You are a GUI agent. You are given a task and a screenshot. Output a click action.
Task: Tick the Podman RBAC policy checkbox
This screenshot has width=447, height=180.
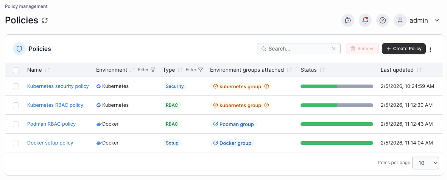click(x=16, y=124)
